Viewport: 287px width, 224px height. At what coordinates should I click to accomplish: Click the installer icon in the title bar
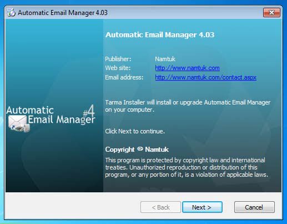(x=12, y=13)
